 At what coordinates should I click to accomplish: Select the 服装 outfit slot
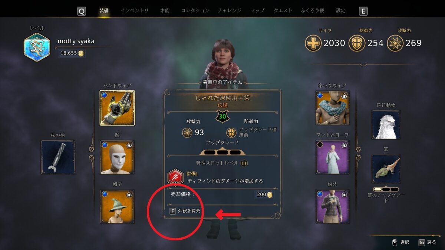pyautogui.click(x=333, y=206)
